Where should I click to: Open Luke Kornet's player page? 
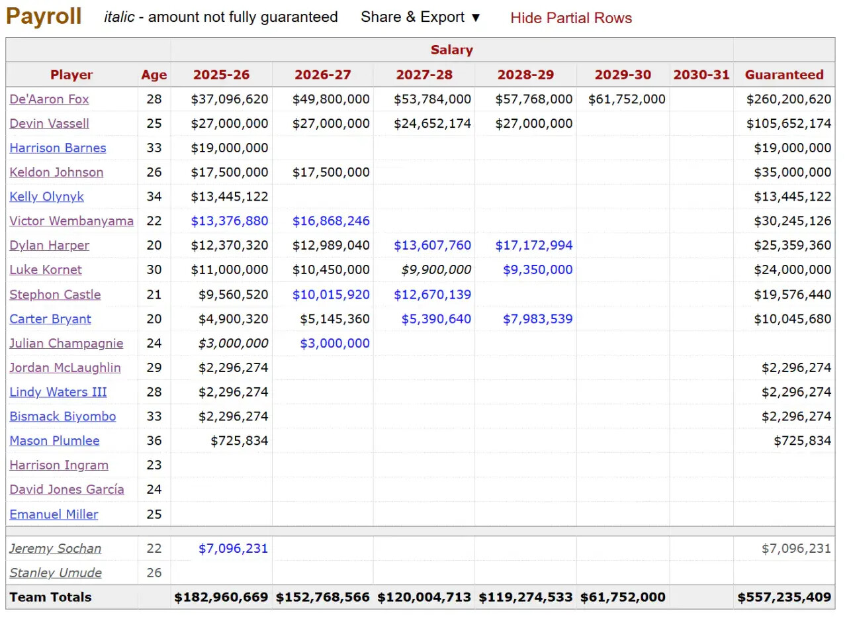46,270
